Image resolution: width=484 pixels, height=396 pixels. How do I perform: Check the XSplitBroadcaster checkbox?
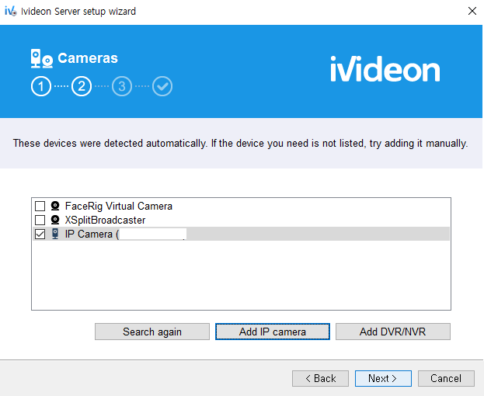tap(40, 221)
